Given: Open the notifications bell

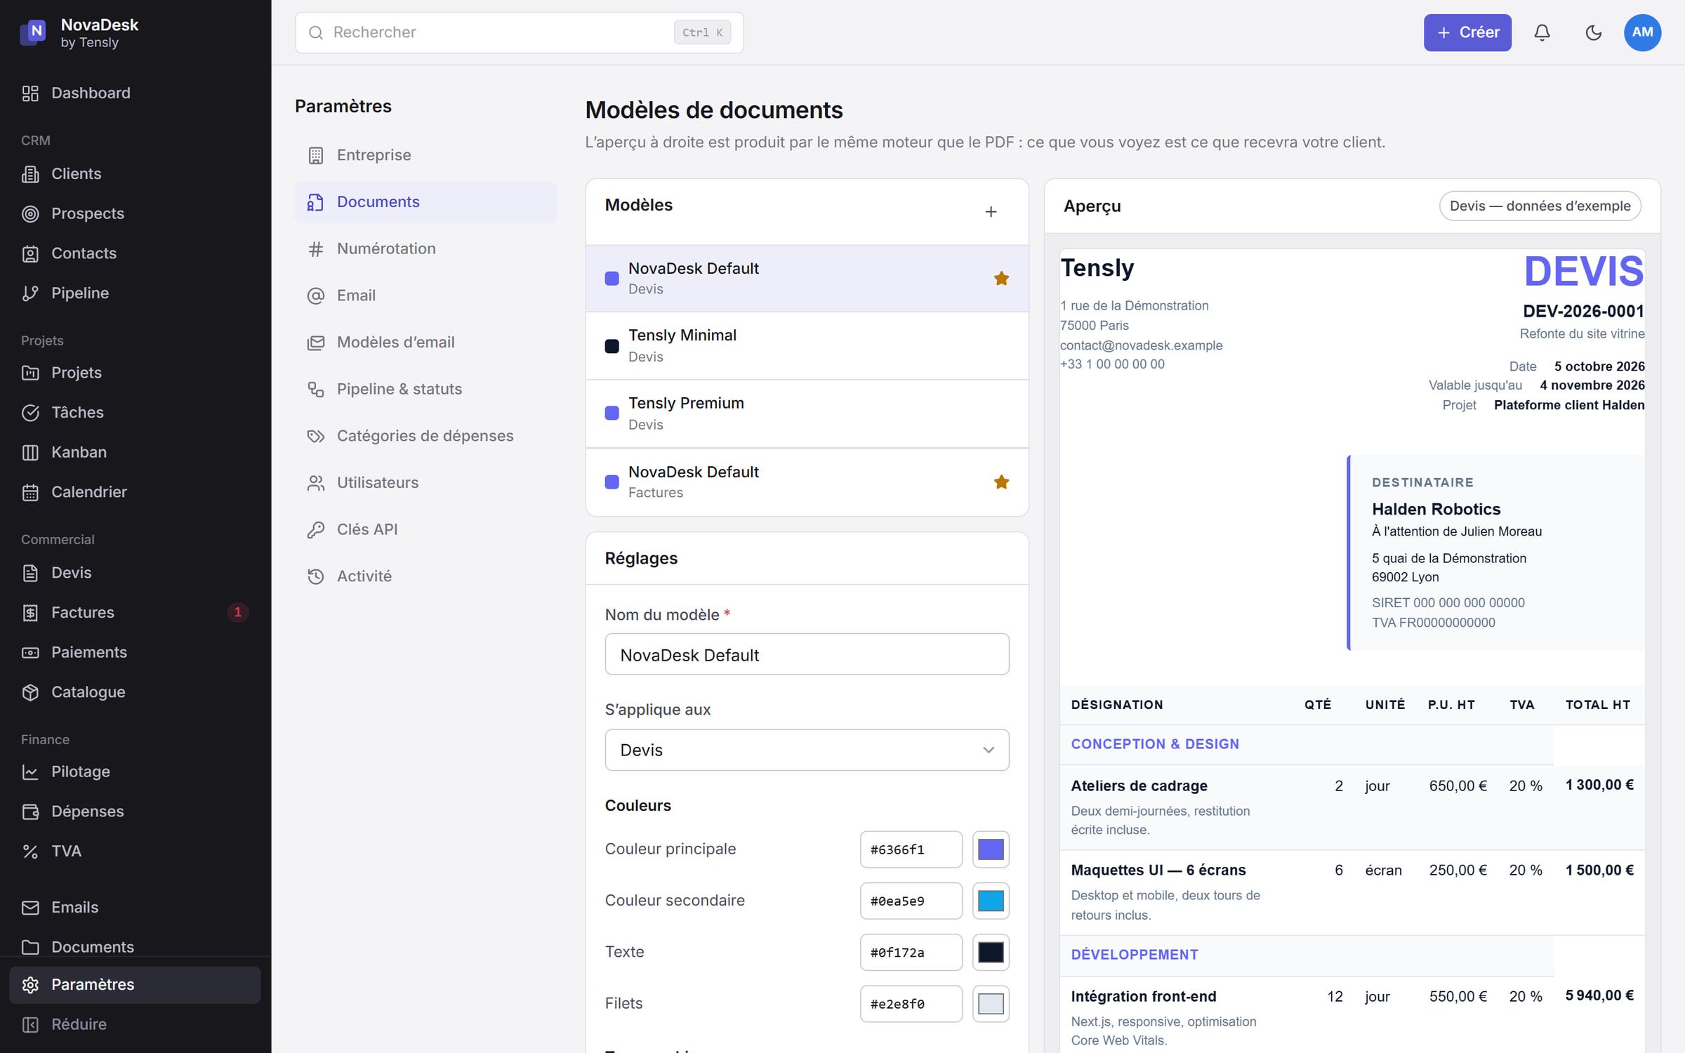Looking at the screenshot, I should 1542,32.
